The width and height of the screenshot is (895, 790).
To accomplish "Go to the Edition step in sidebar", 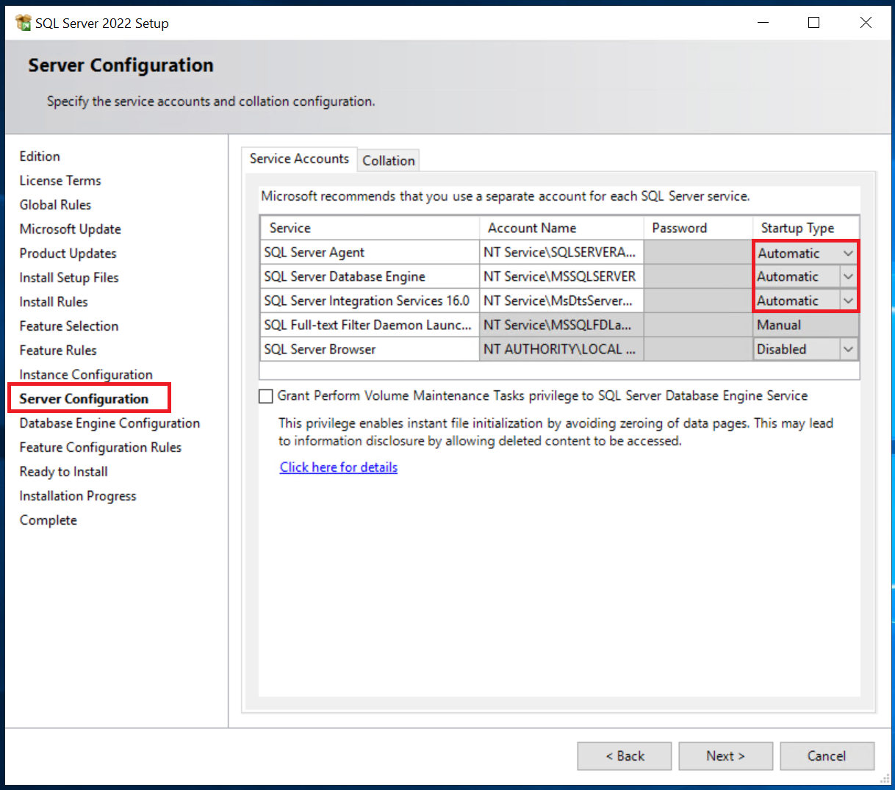I will pos(40,157).
